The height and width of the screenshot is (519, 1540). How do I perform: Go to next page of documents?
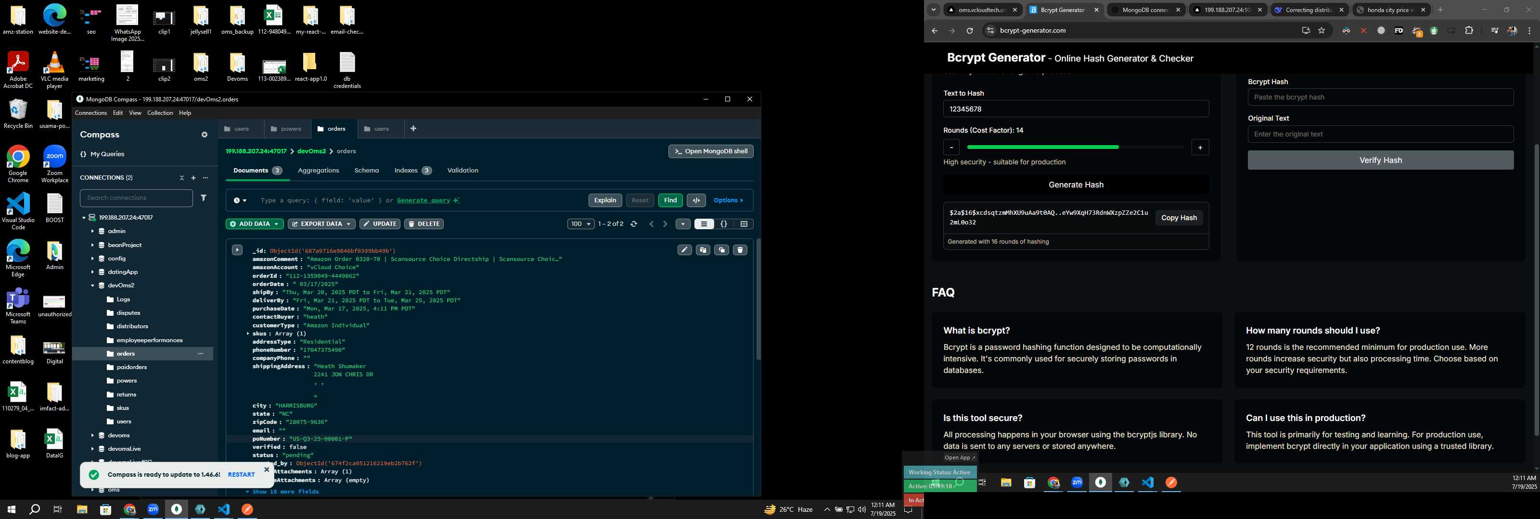pos(665,224)
